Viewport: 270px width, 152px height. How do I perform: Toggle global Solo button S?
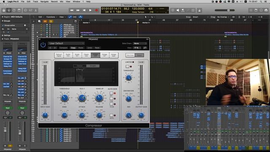(x=51, y=22)
